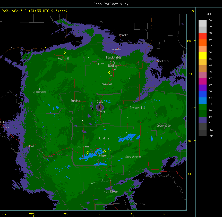Select the green swatch between 30 and 20

202,107
